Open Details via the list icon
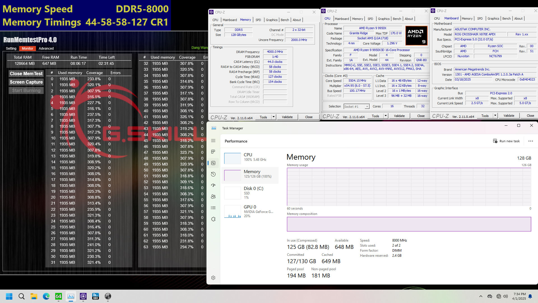Screen dimensions: 538x303 click(x=213, y=208)
